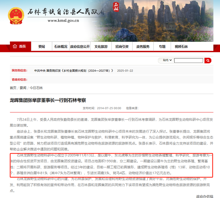The height and width of the screenshot is (198, 220).
Task: Open the 文化旅游 navigation item
Action: pos(101,47)
